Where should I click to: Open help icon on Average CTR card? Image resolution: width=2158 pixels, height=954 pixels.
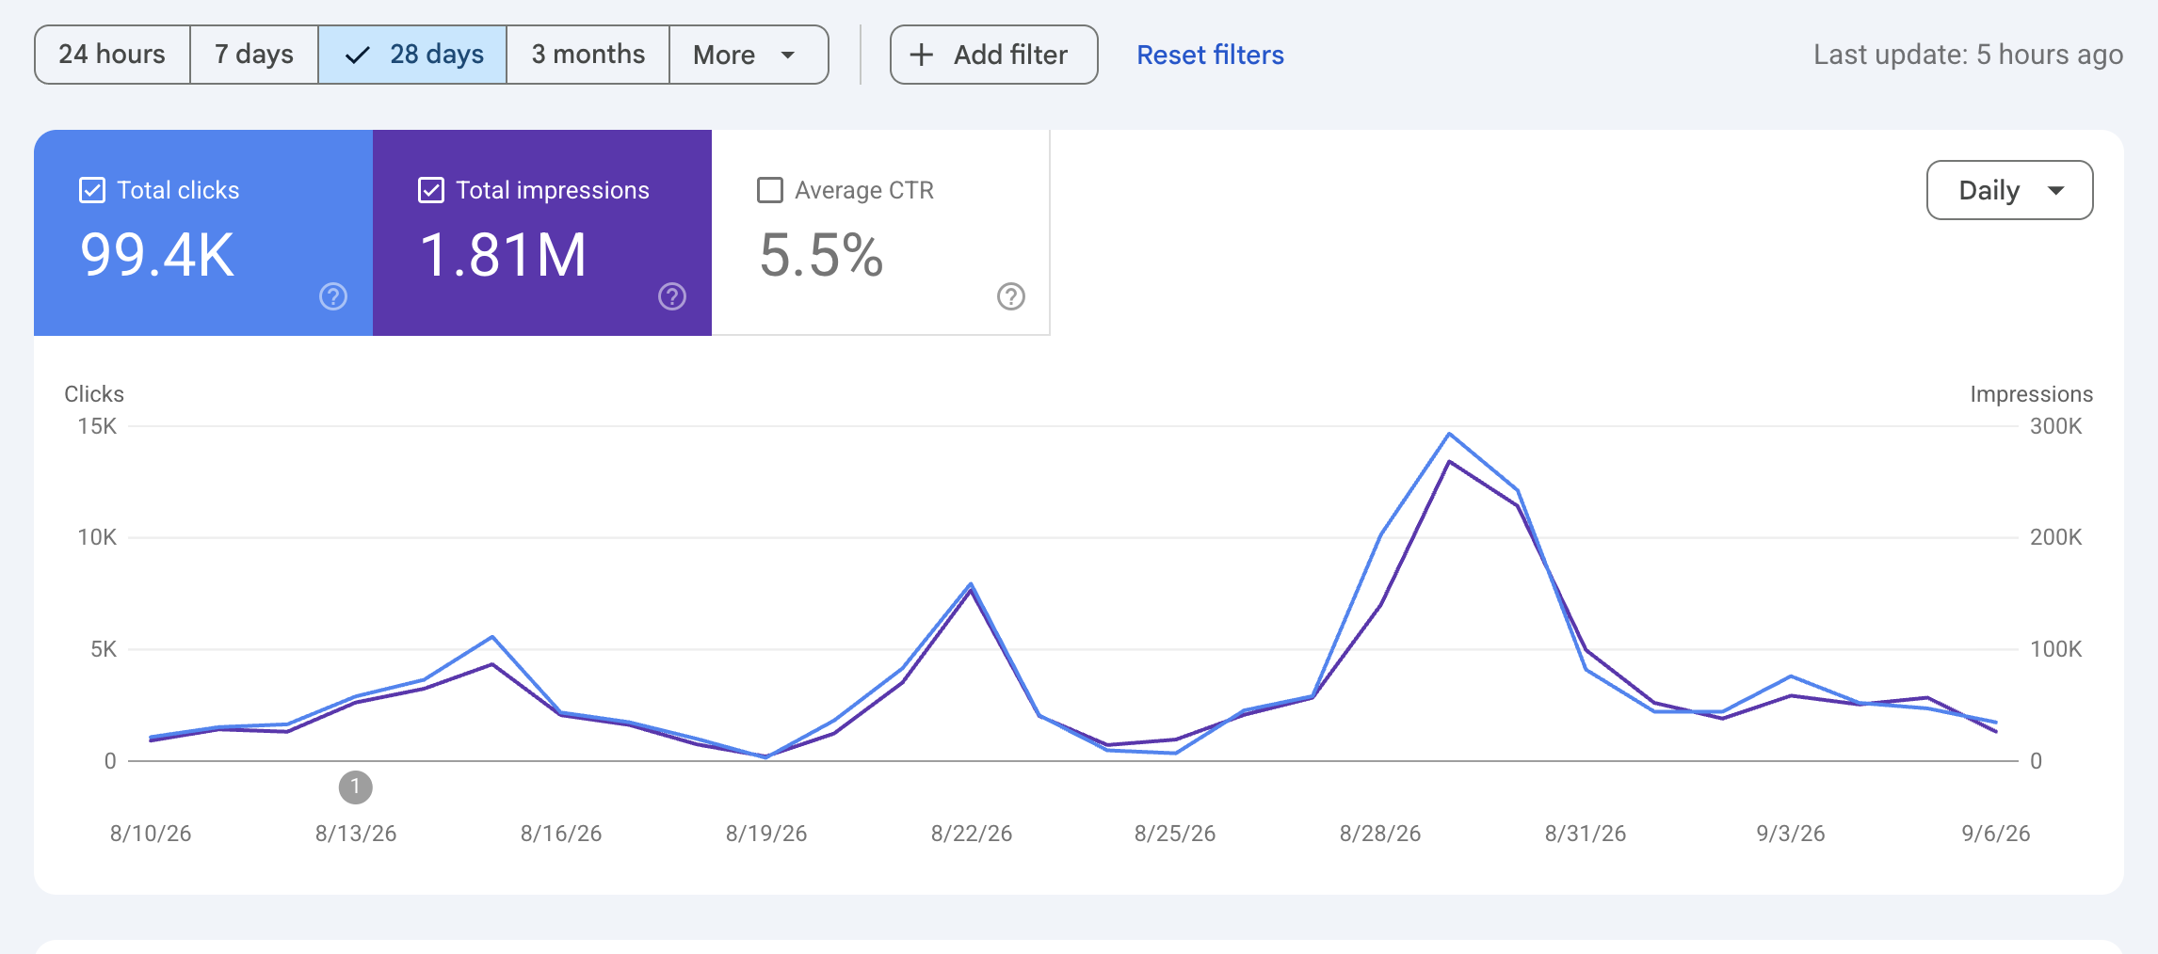(1011, 296)
